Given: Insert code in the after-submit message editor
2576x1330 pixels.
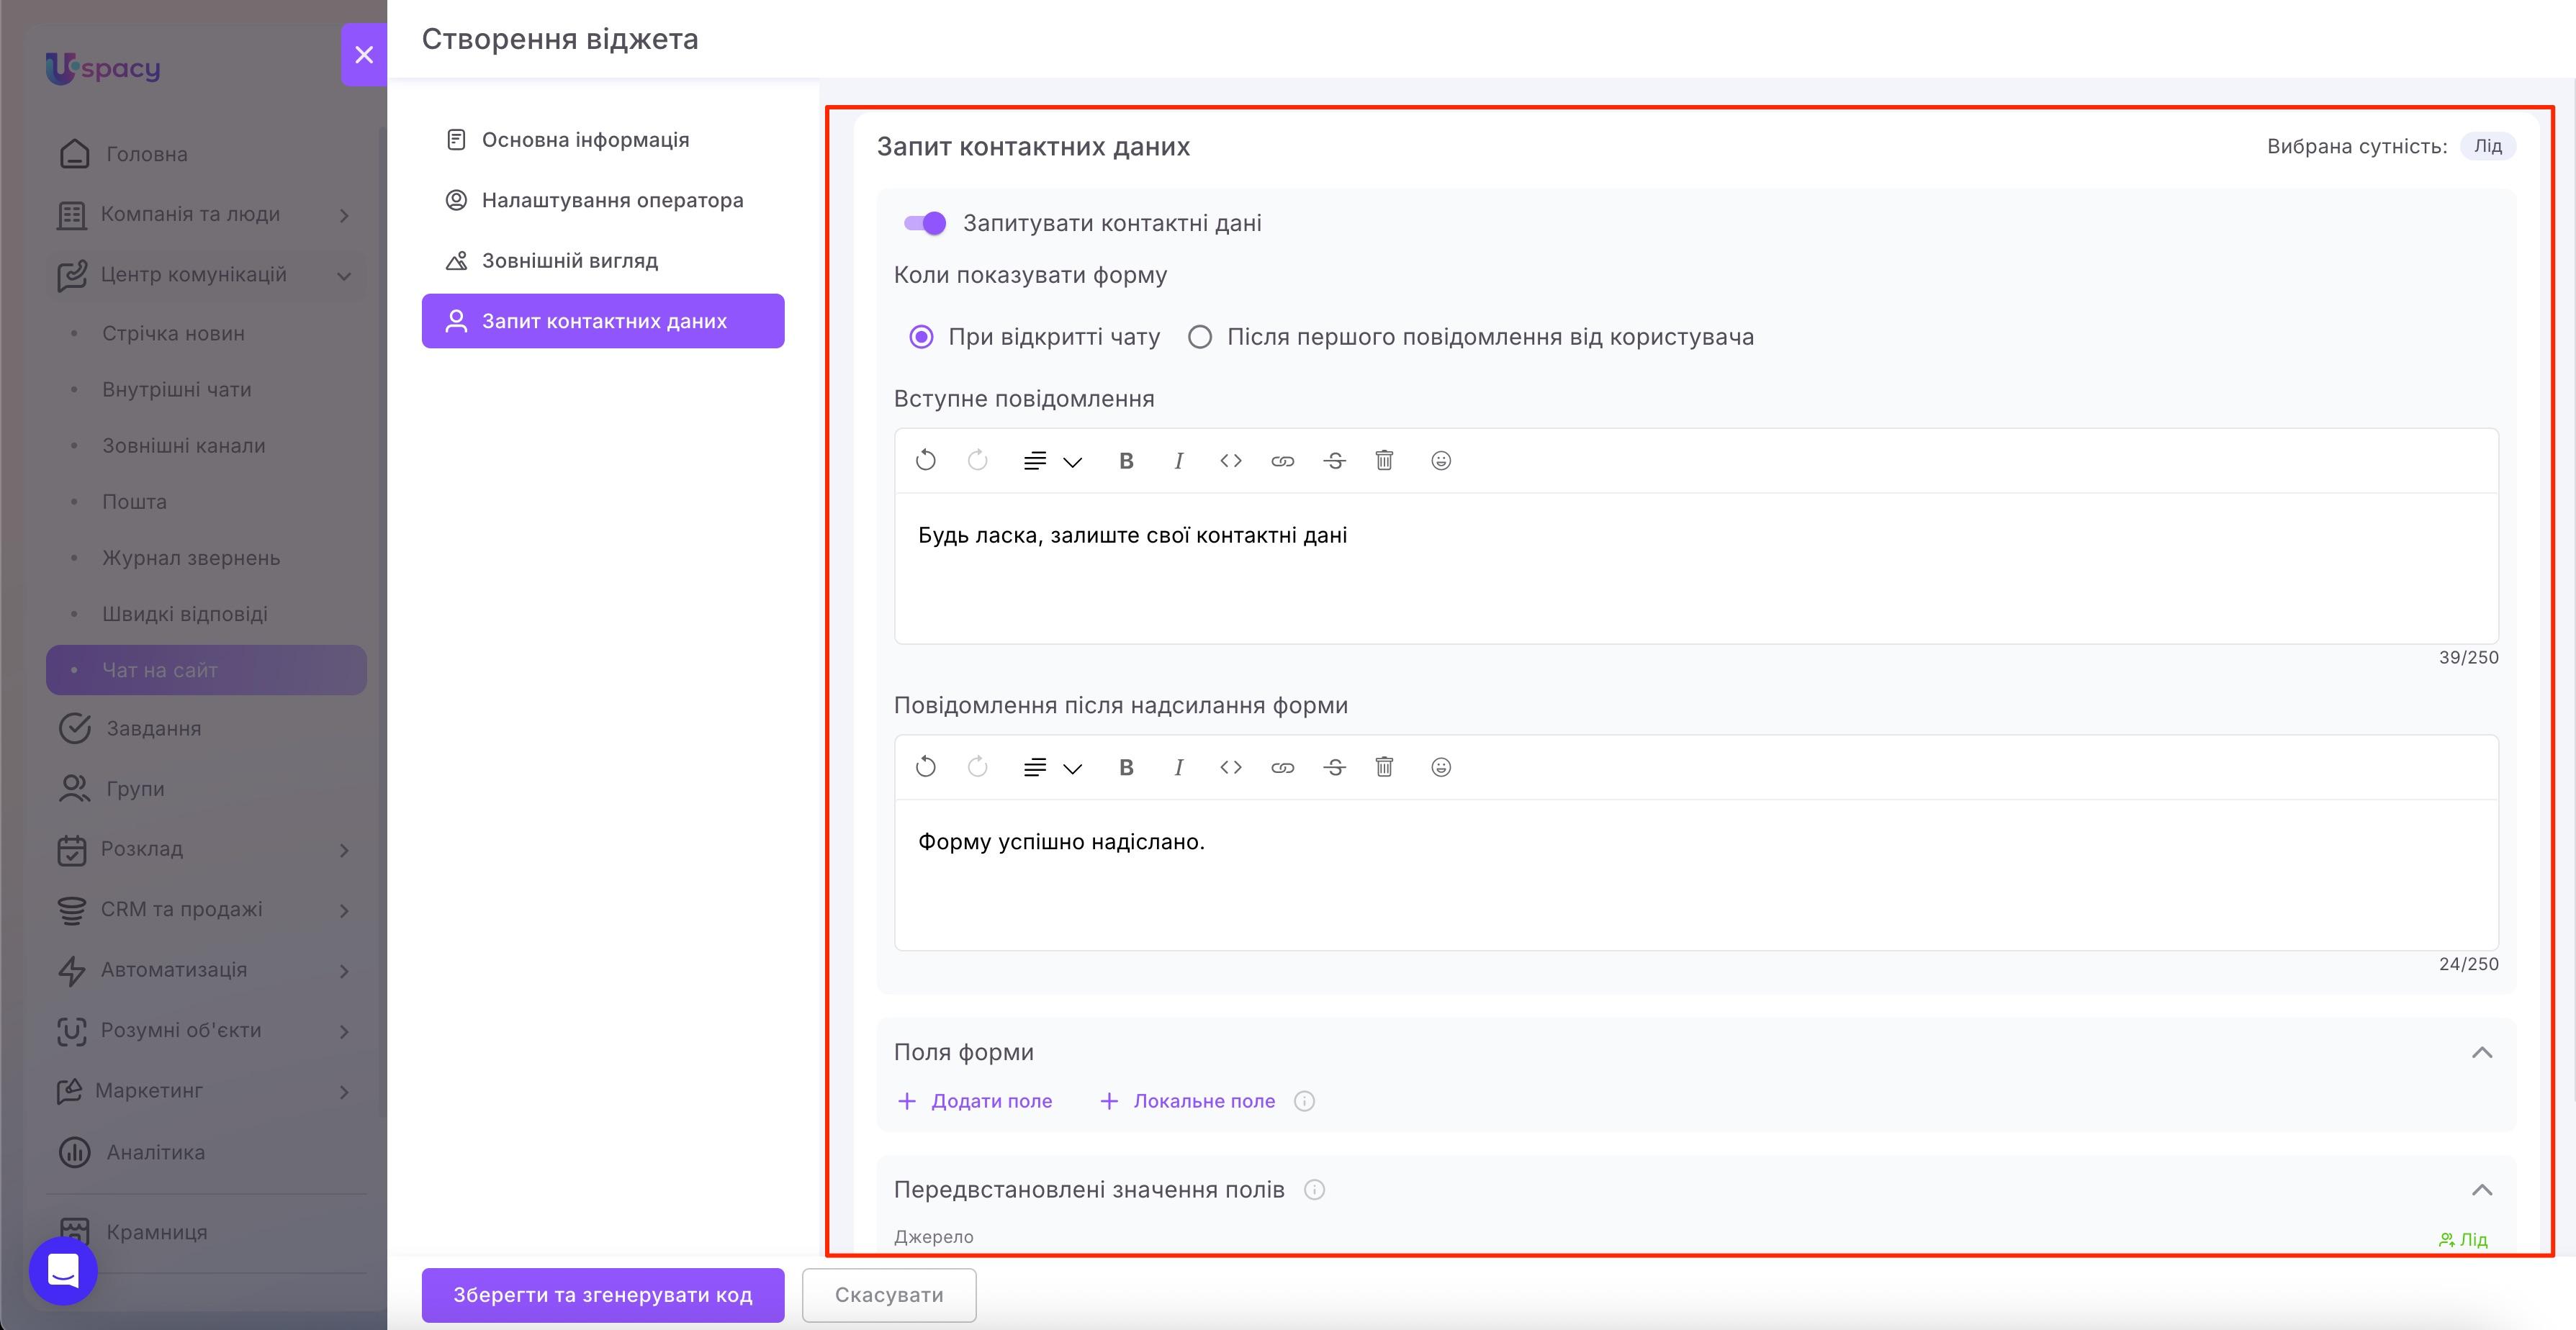Looking at the screenshot, I should [1231, 767].
